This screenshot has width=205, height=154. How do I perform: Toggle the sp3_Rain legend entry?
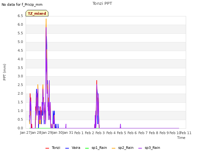(149, 148)
